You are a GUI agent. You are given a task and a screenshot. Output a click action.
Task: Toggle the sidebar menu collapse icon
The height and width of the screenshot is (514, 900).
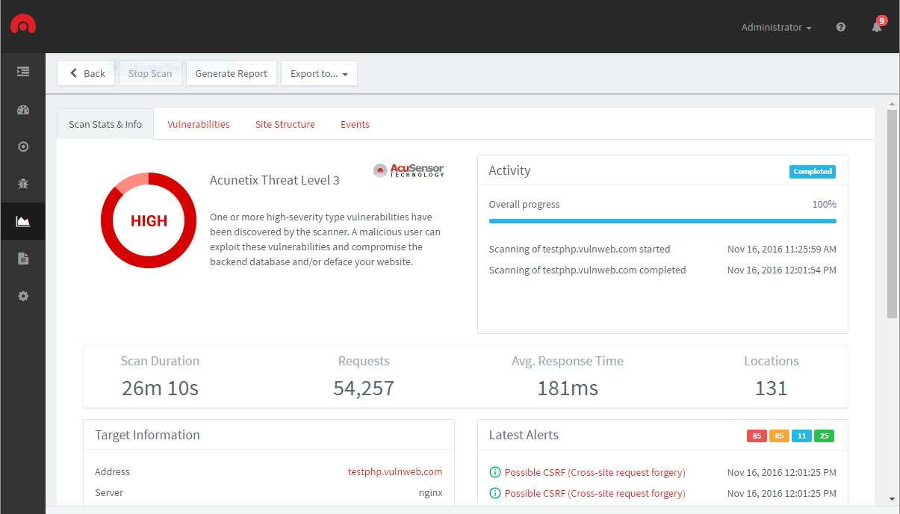pyautogui.click(x=23, y=72)
